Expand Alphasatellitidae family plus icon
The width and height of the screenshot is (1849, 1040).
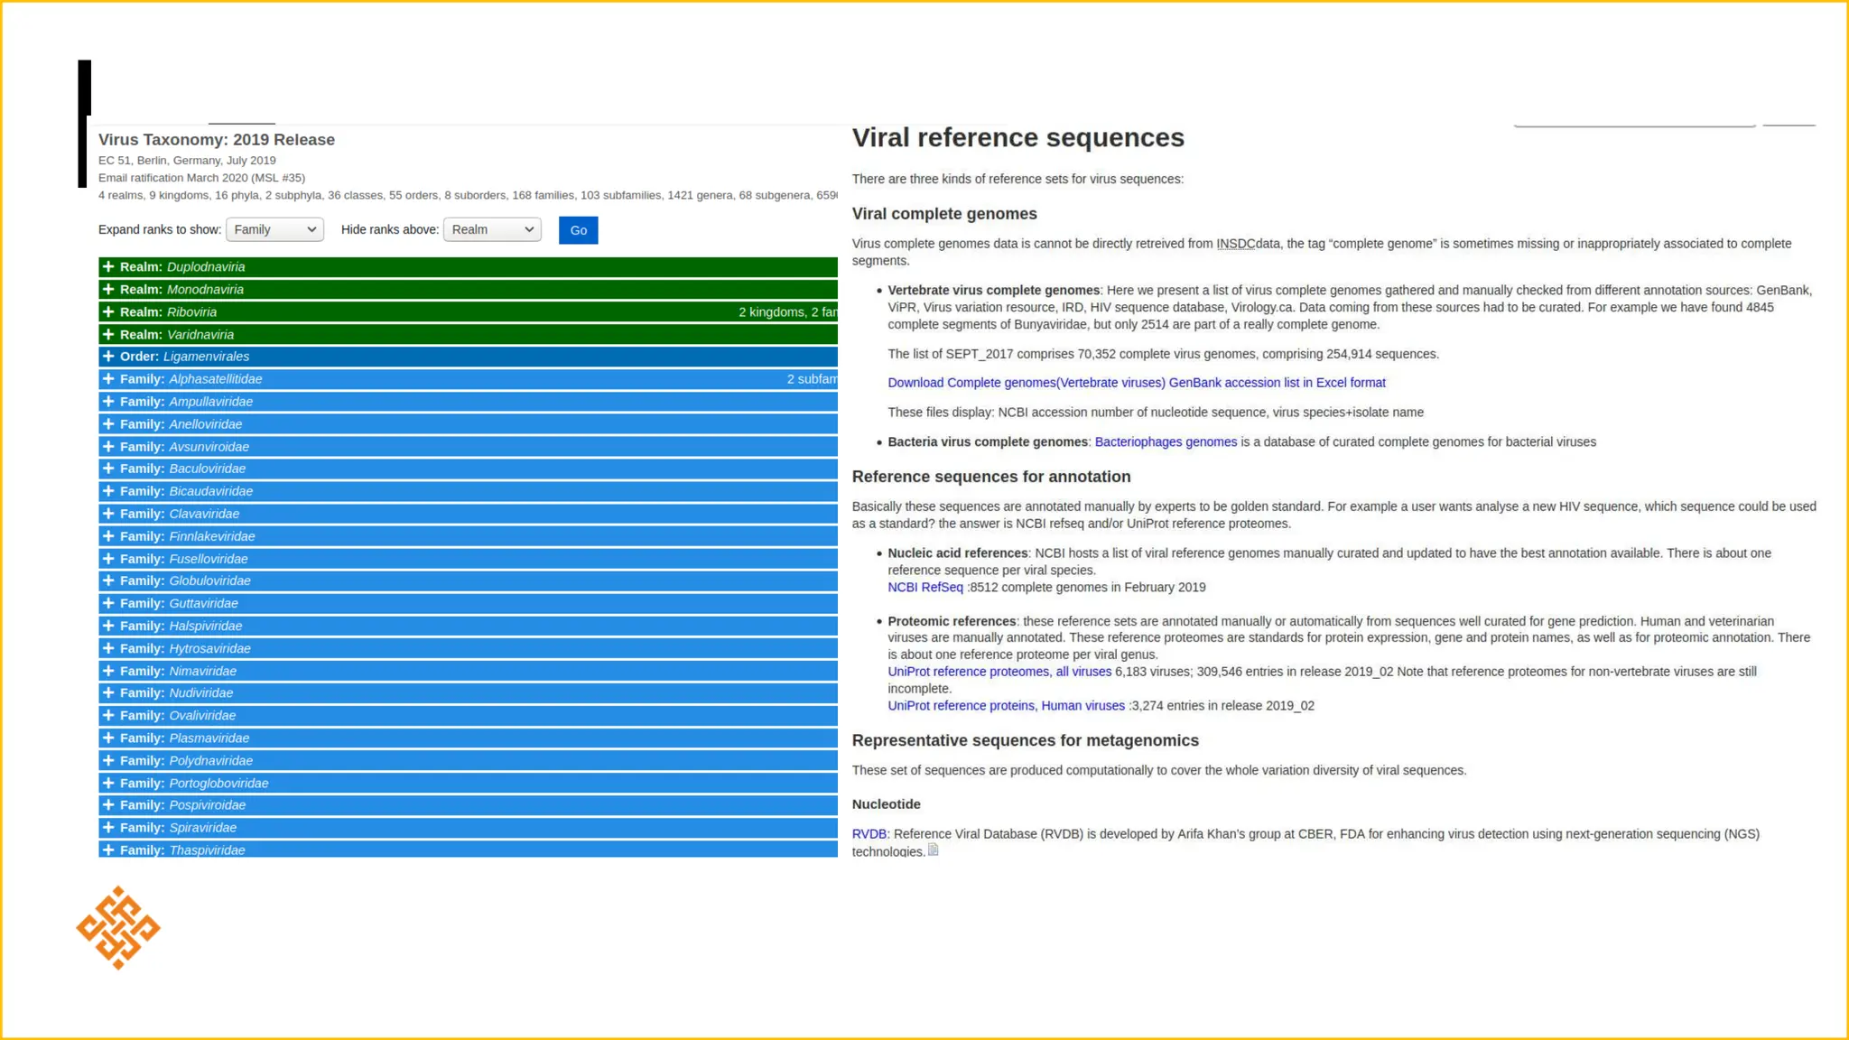coord(108,379)
